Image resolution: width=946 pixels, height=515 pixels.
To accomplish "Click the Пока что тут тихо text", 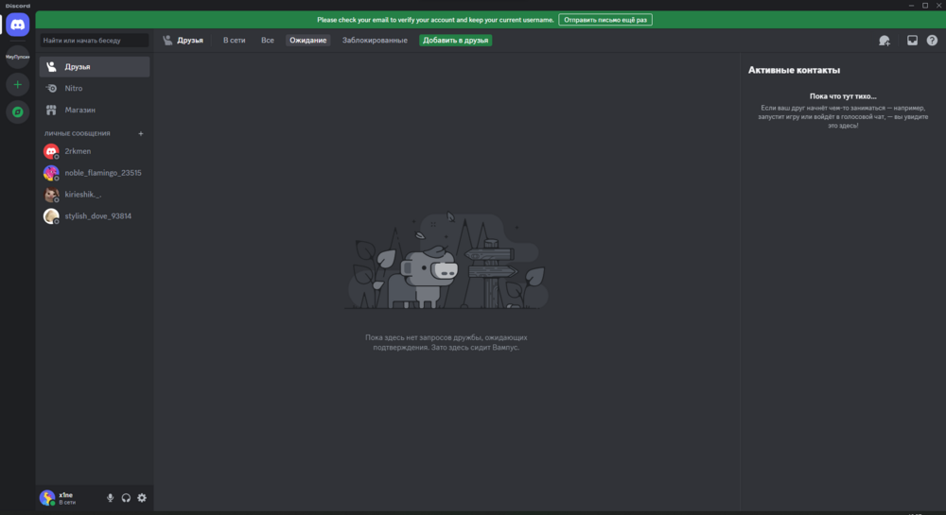I will [843, 96].
